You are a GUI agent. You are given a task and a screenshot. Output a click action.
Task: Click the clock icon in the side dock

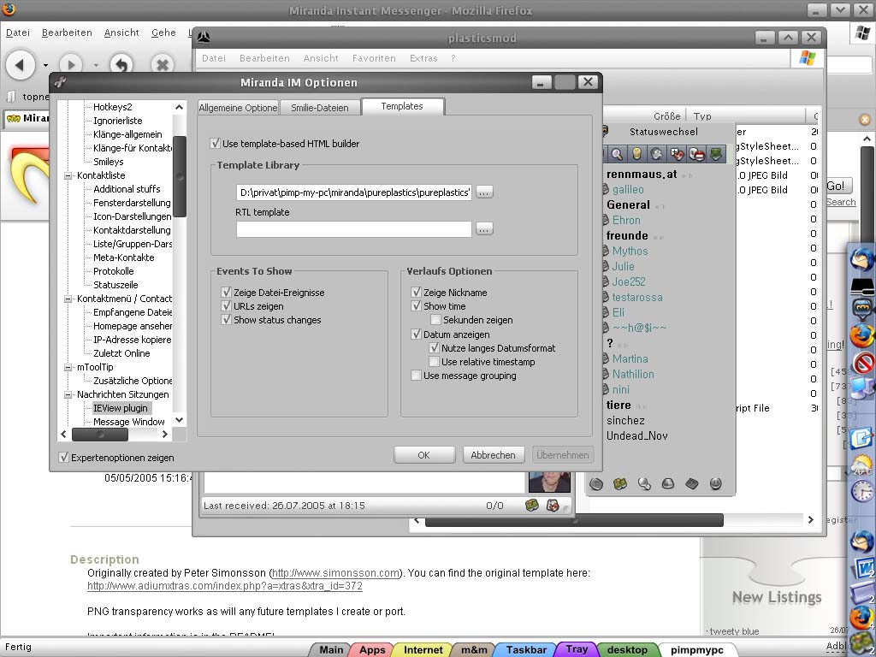(x=862, y=491)
